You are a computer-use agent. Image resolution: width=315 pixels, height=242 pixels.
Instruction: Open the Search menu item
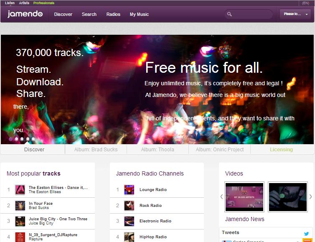89,14
